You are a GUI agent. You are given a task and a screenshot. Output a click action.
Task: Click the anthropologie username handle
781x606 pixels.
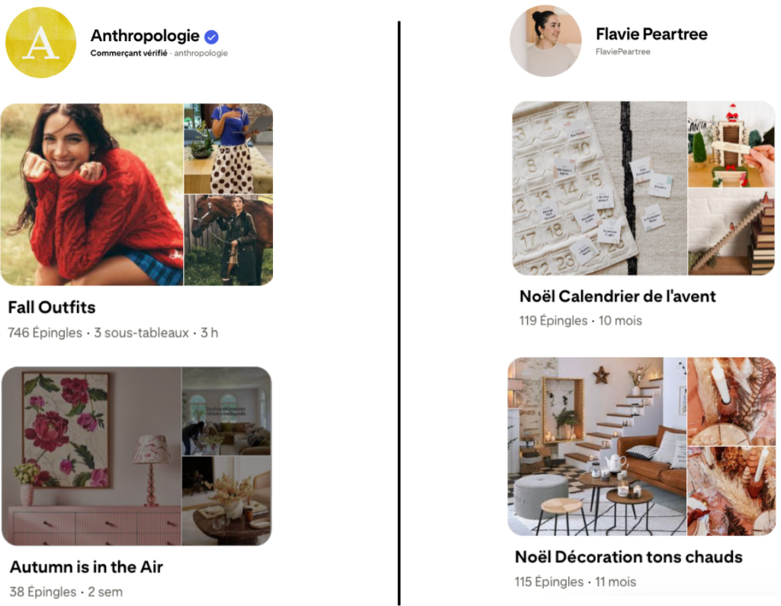click(x=201, y=53)
